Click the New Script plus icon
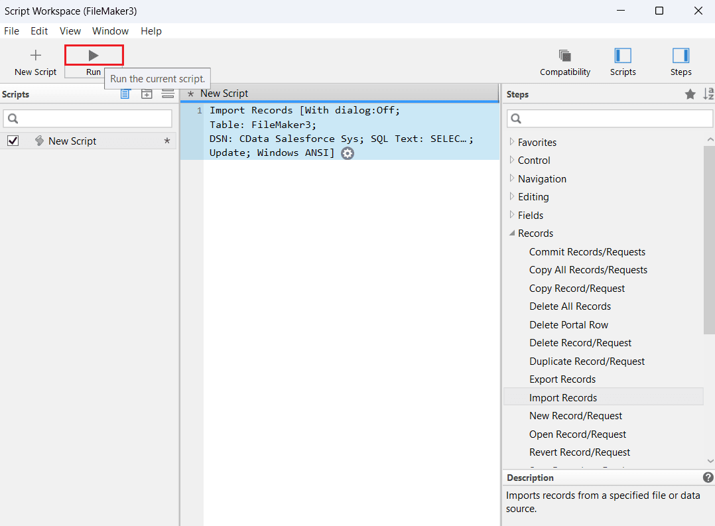 coord(36,56)
